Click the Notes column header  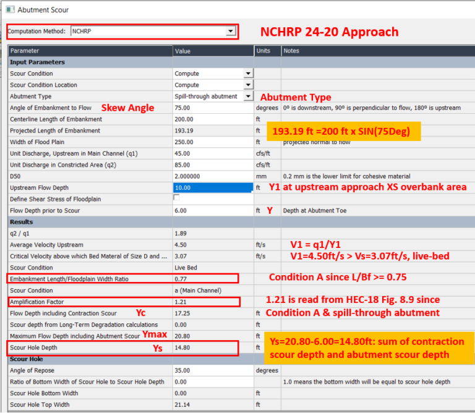(x=371, y=51)
